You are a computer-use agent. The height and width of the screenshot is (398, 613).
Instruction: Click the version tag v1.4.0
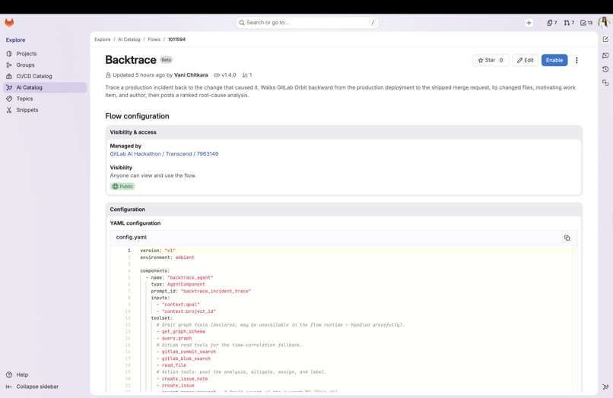[x=225, y=75]
